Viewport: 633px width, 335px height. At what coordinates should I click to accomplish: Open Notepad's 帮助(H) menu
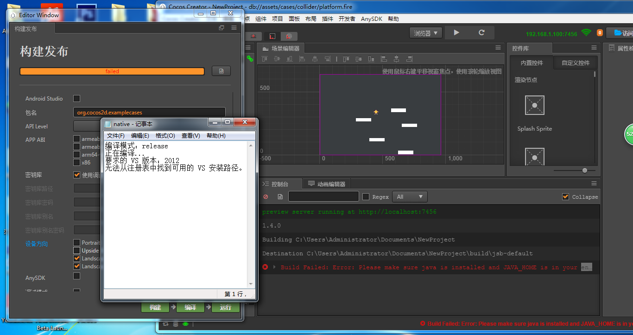tap(216, 136)
